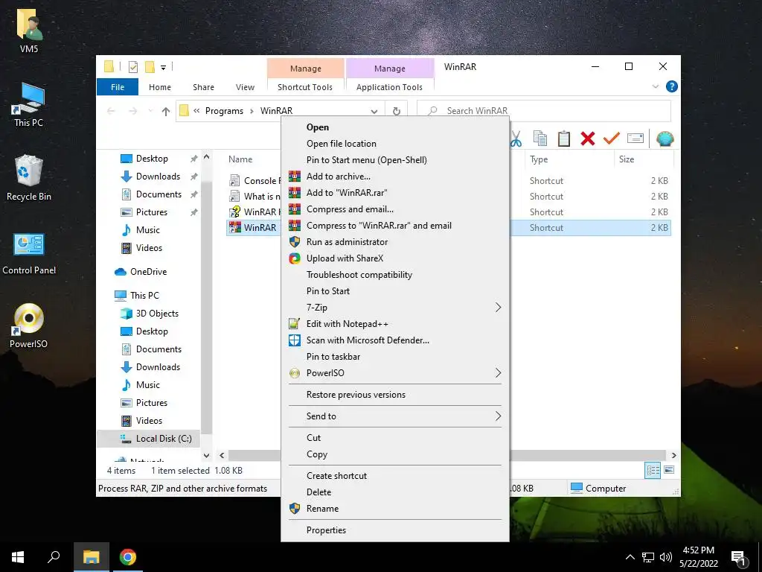
Task: Choose Properties in the context menu
Action: pos(395,530)
